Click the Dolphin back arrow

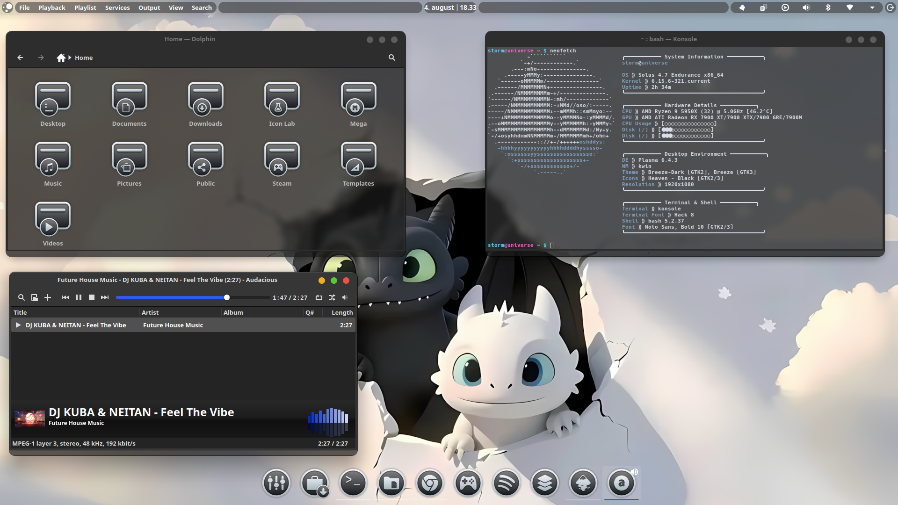(20, 58)
